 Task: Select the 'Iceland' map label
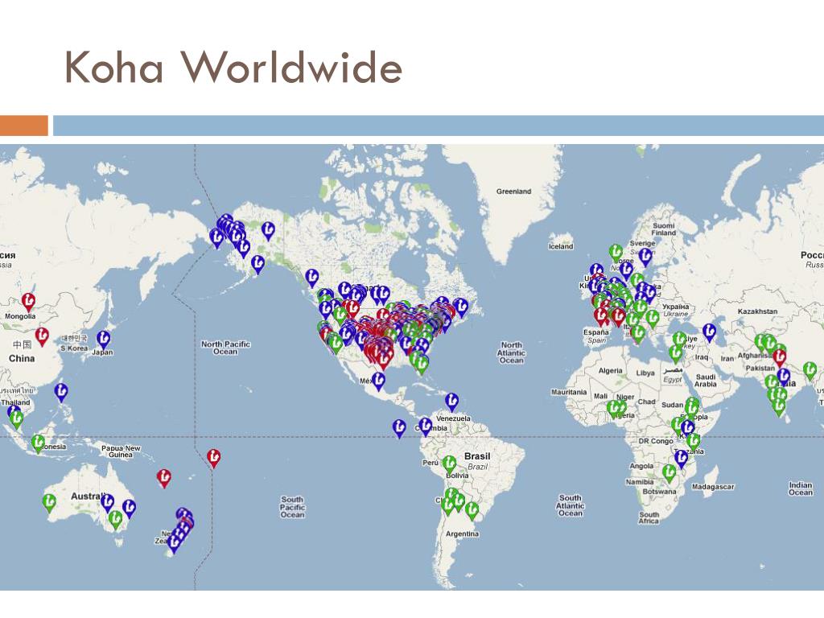pos(561,246)
